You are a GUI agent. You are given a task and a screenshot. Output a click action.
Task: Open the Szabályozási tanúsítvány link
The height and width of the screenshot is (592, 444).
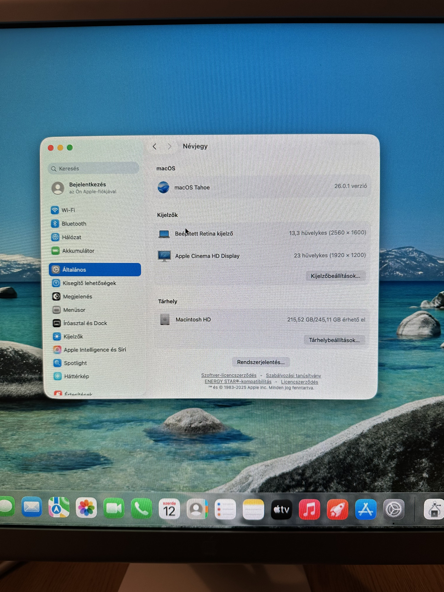coord(294,376)
